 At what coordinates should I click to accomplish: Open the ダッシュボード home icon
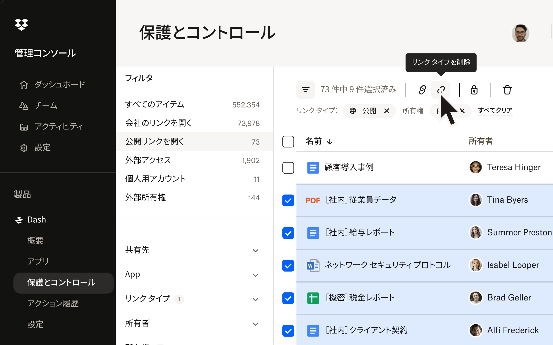point(24,84)
